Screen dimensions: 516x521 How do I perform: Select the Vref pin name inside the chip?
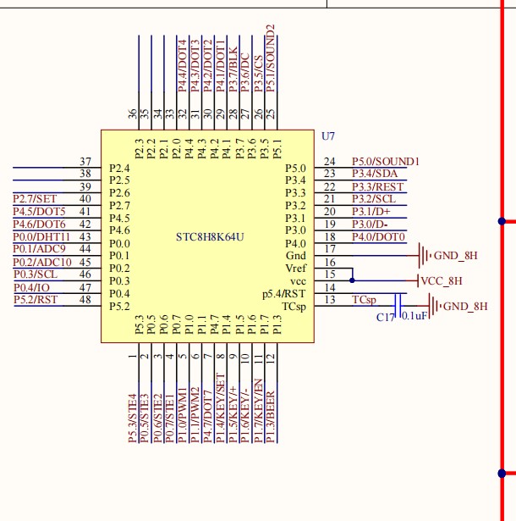[296, 269]
